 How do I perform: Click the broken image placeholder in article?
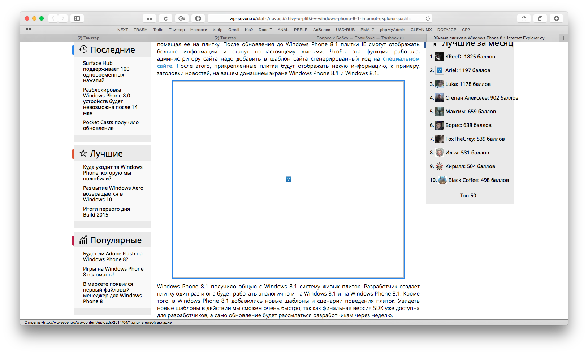[x=288, y=179]
